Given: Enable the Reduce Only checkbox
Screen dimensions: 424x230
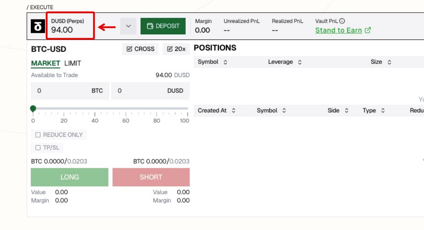Looking at the screenshot, I should pos(38,135).
